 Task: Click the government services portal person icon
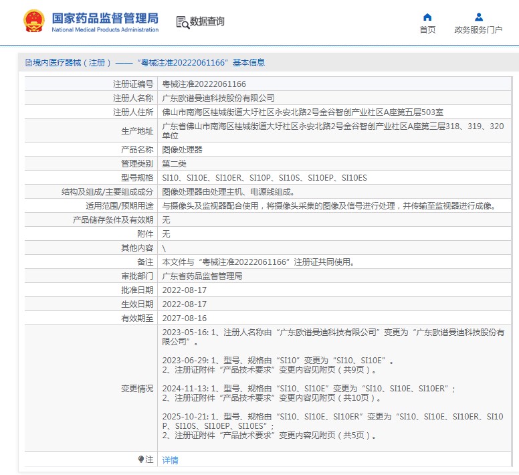pos(479,17)
